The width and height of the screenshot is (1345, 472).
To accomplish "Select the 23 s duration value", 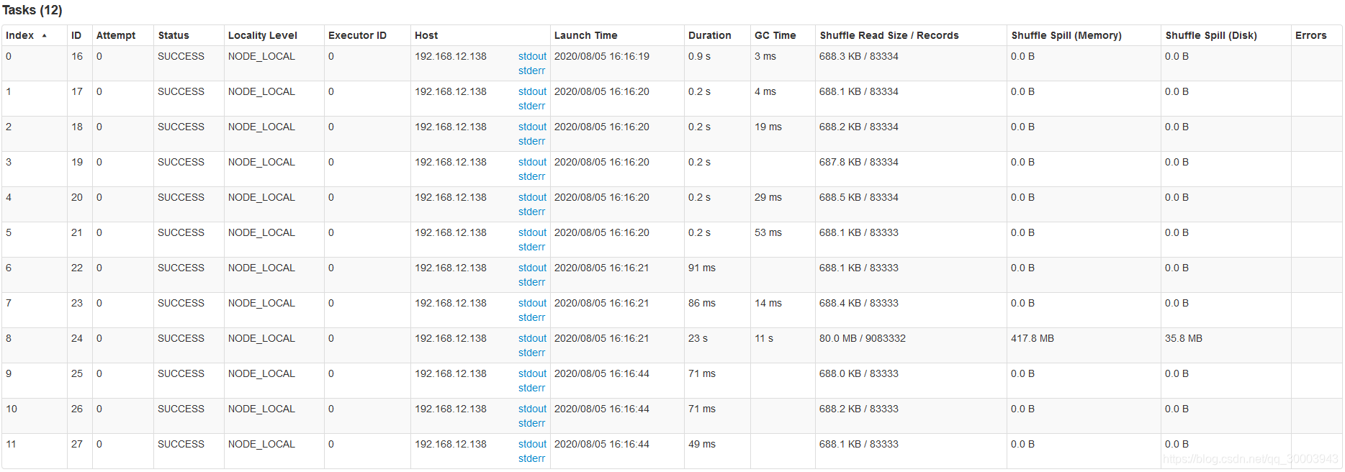I will pyautogui.click(x=698, y=338).
